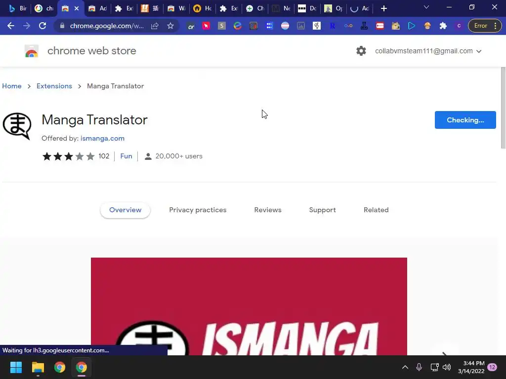Switch to the Related tab
The width and height of the screenshot is (506, 379).
376,210
